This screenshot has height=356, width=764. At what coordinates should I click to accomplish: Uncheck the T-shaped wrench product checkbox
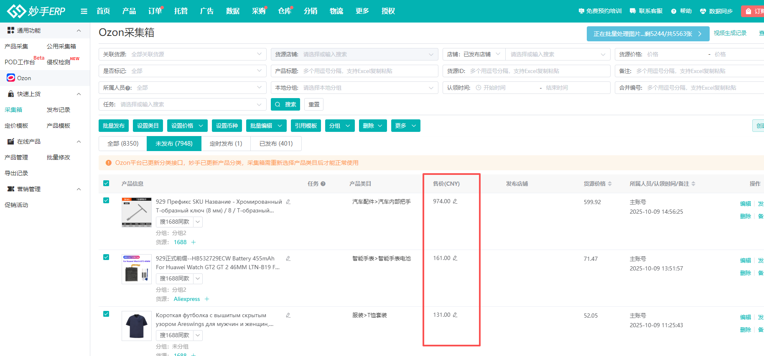(106, 200)
